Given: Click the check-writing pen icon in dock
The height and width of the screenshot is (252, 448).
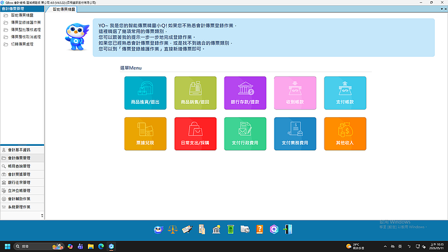Looking at the screenshot, I should [187, 230].
